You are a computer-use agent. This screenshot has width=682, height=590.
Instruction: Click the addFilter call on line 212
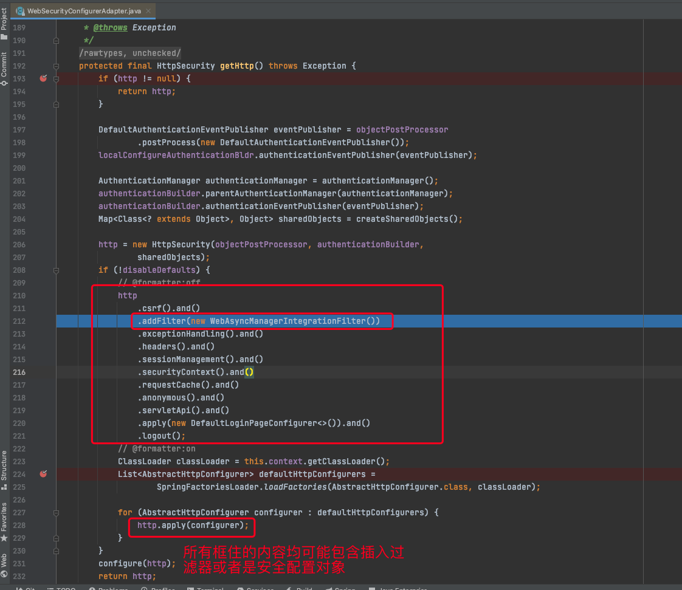[164, 321]
